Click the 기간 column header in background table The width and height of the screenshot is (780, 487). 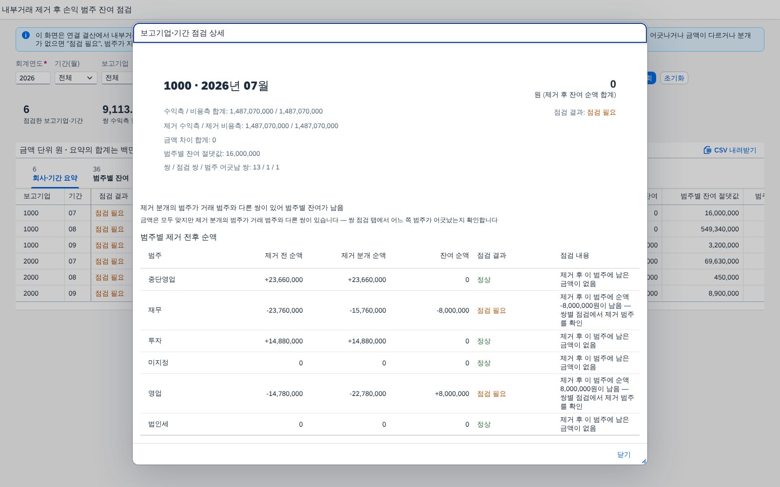click(78, 196)
